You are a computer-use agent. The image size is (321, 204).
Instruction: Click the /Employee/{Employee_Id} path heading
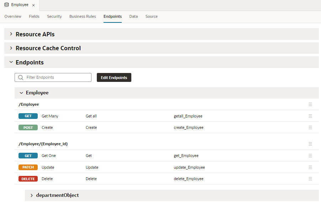click(43, 144)
